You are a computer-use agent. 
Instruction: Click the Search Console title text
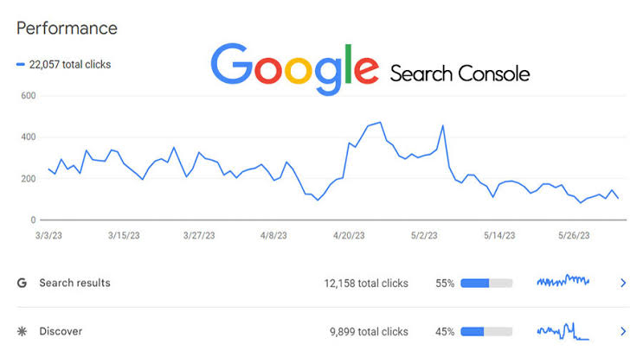[x=460, y=73]
